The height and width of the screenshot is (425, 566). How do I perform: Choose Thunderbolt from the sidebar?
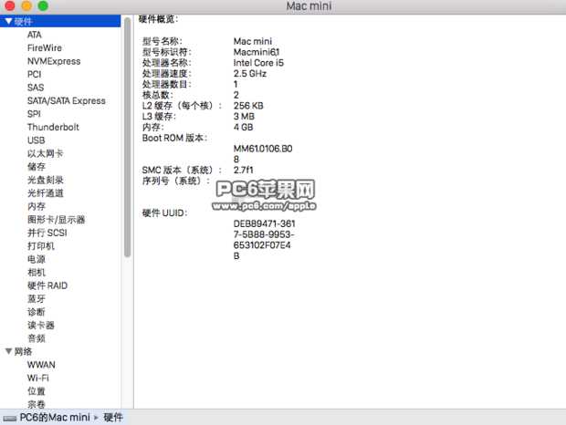(x=52, y=127)
